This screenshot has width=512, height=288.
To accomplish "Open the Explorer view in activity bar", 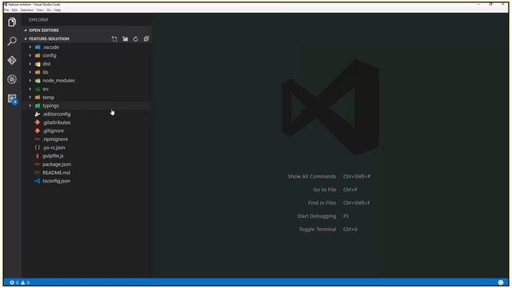I will [x=12, y=22].
